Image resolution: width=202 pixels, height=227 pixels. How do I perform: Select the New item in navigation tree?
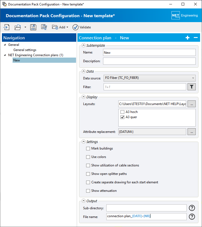pyautogui.click(x=44, y=60)
